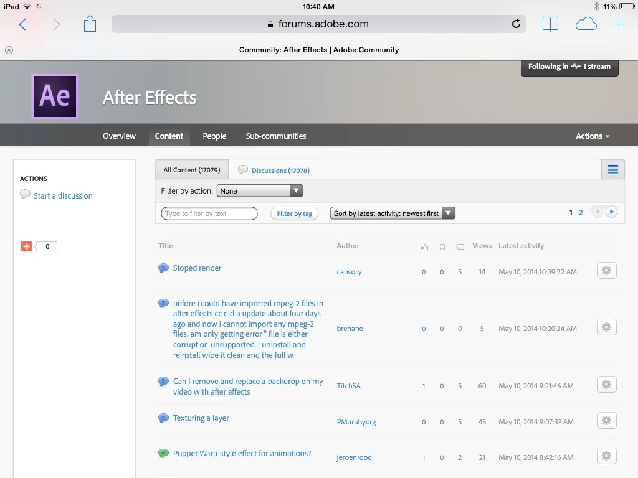Click the red plus share icon

[26, 246]
